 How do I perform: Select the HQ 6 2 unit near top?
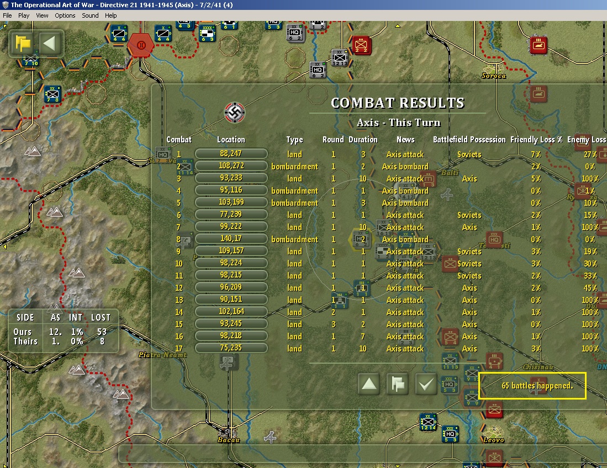click(294, 33)
